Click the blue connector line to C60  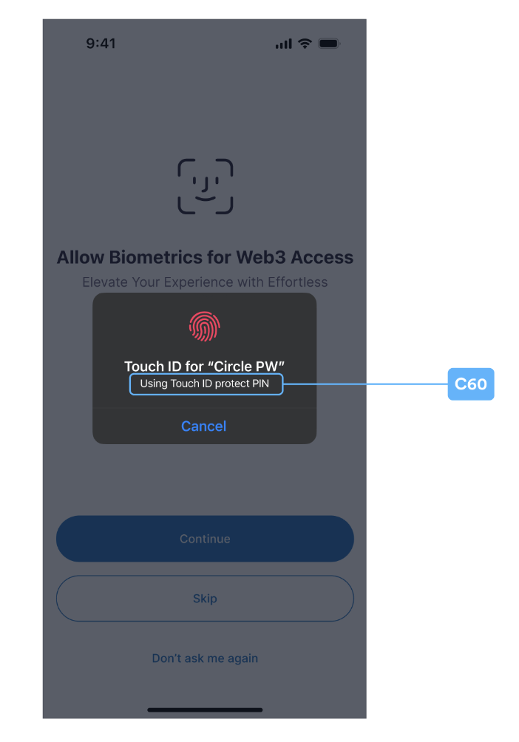coord(365,384)
